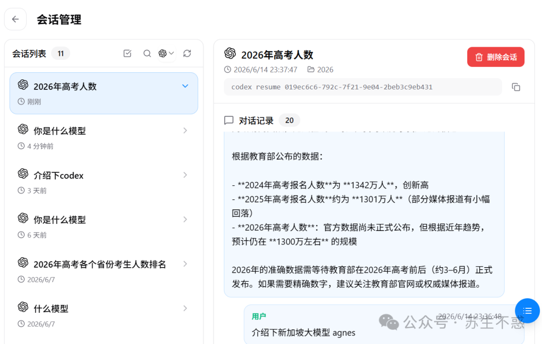The width and height of the screenshot is (542, 344).
Task: Expand the 介绍下codex session chevron
Action: [x=185, y=175]
